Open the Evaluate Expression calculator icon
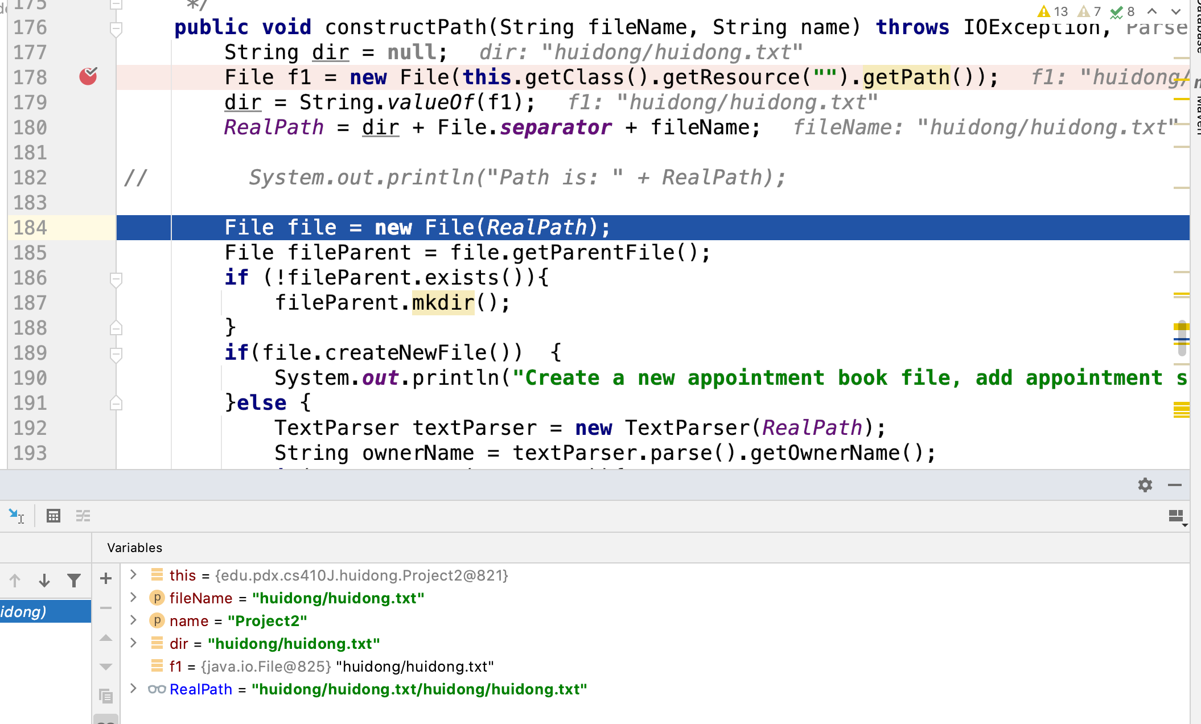This screenshot has width=1201, height=724. pos(54,516)
